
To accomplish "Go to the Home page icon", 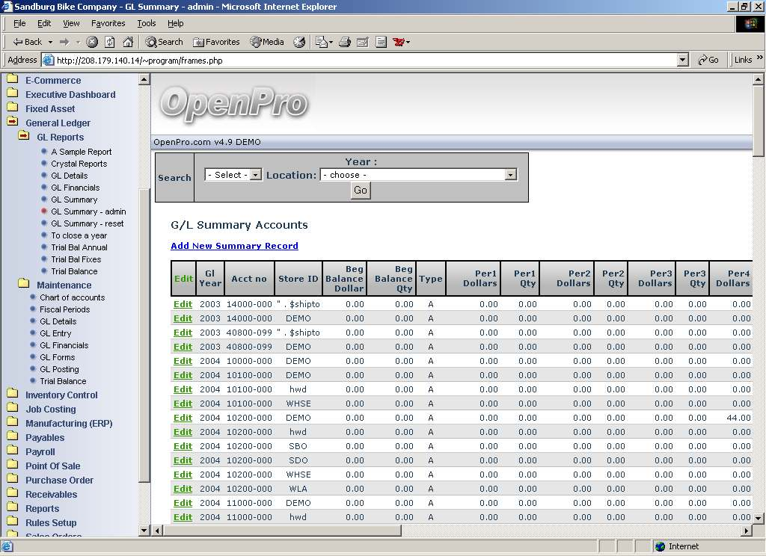I will tap(128, 42).
